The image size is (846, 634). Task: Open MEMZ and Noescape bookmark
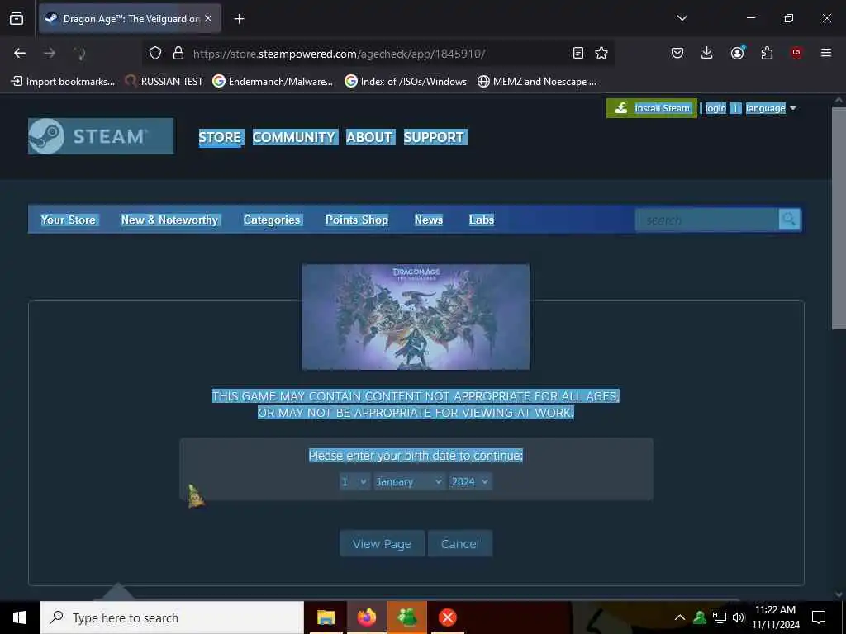pyautogui.click(x=537, y=82)
